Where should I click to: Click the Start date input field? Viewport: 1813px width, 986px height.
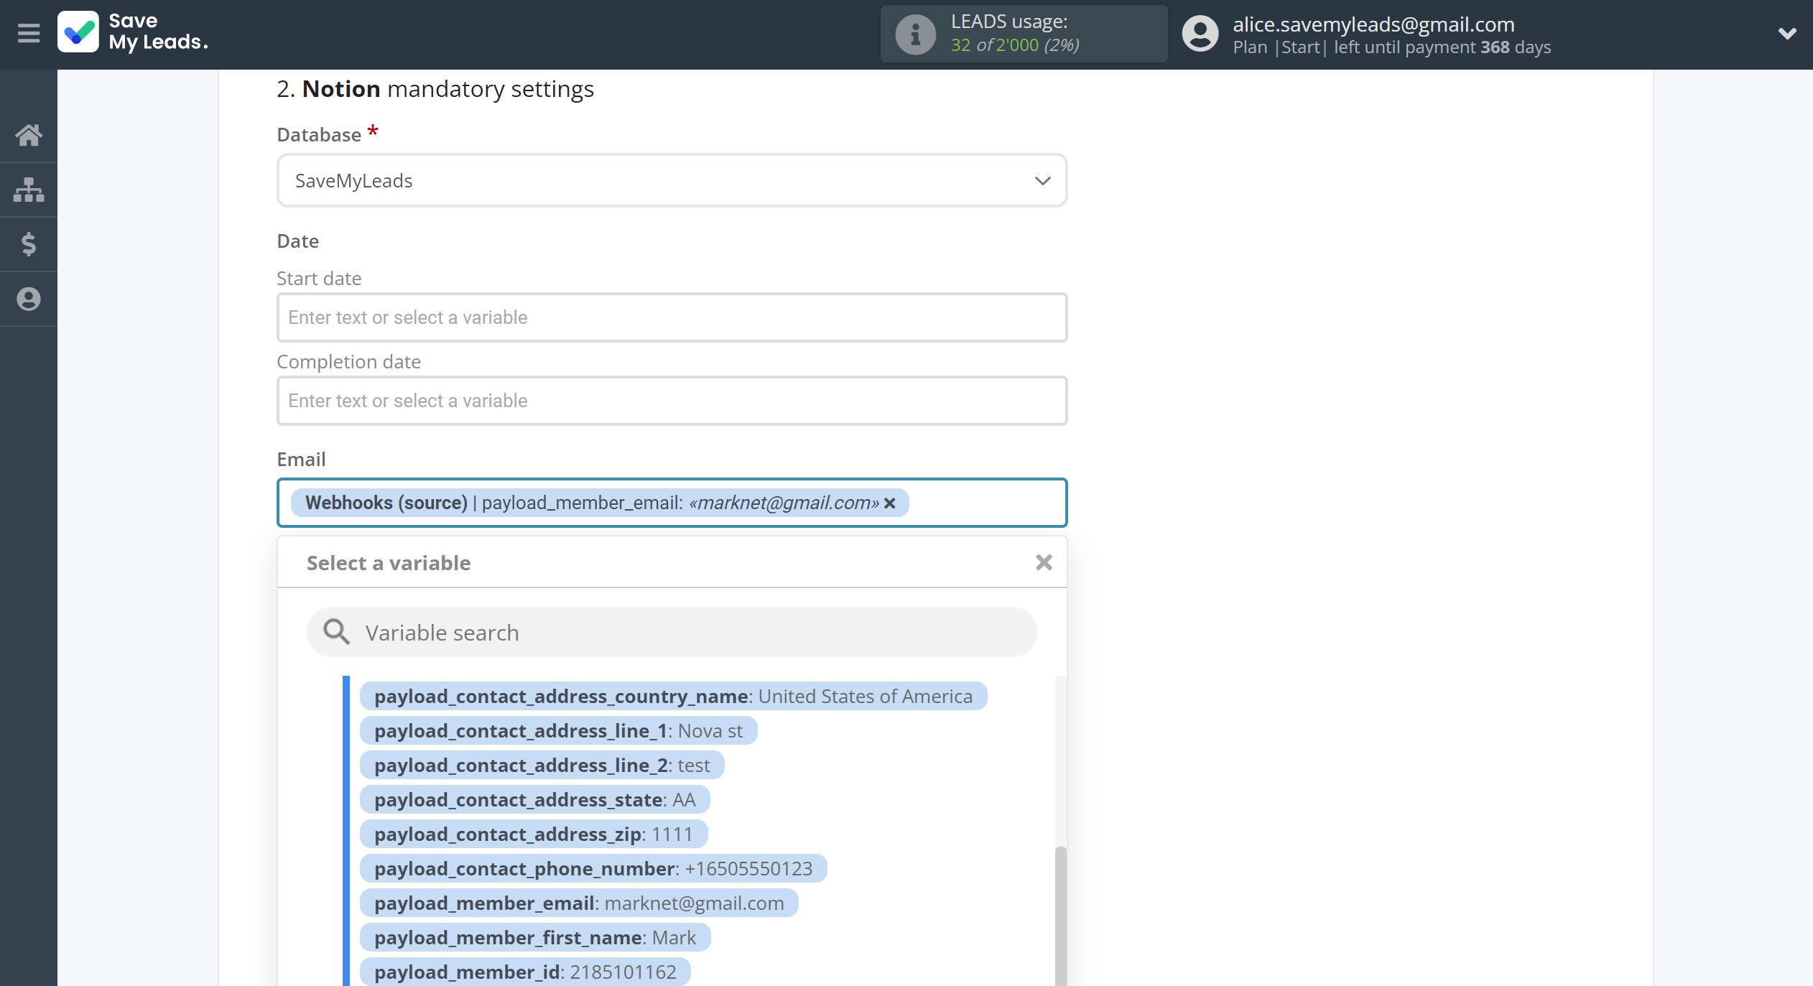[x=672, y=317]
